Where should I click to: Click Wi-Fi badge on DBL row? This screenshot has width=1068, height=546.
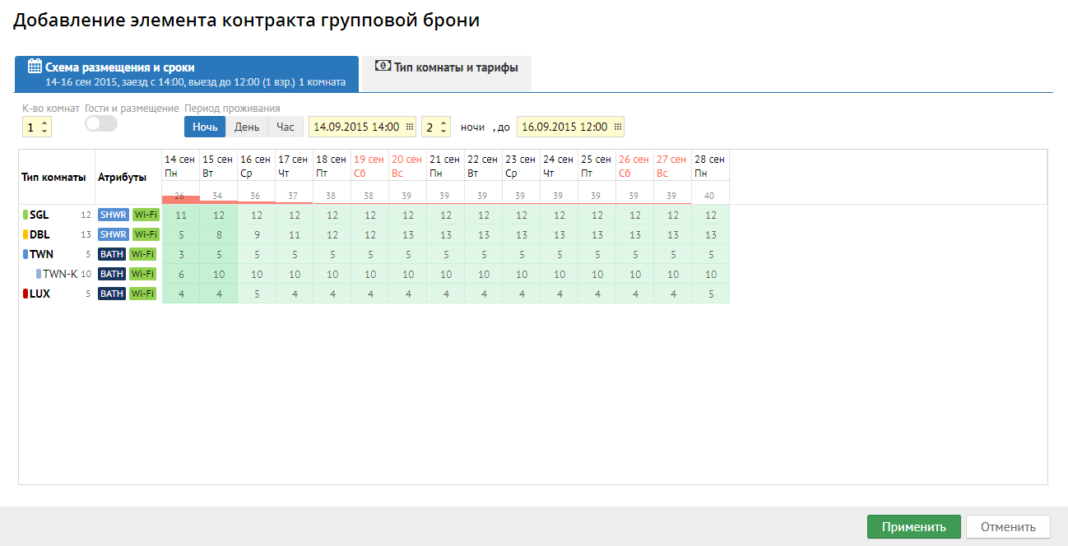click(145, 234)
